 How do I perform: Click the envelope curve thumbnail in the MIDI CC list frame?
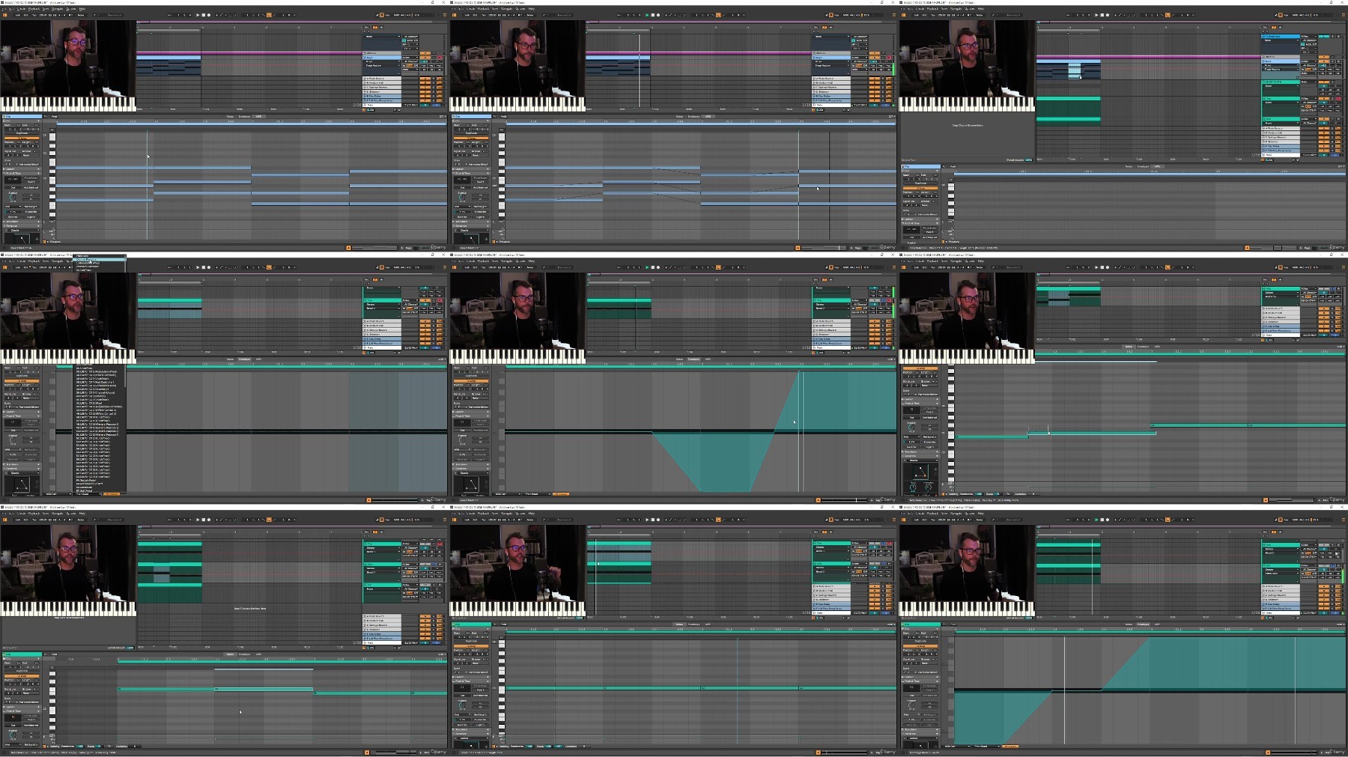tap(22, 484)
